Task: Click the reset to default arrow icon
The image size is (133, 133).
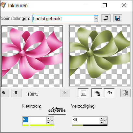Action: click(x=106, y=18)
